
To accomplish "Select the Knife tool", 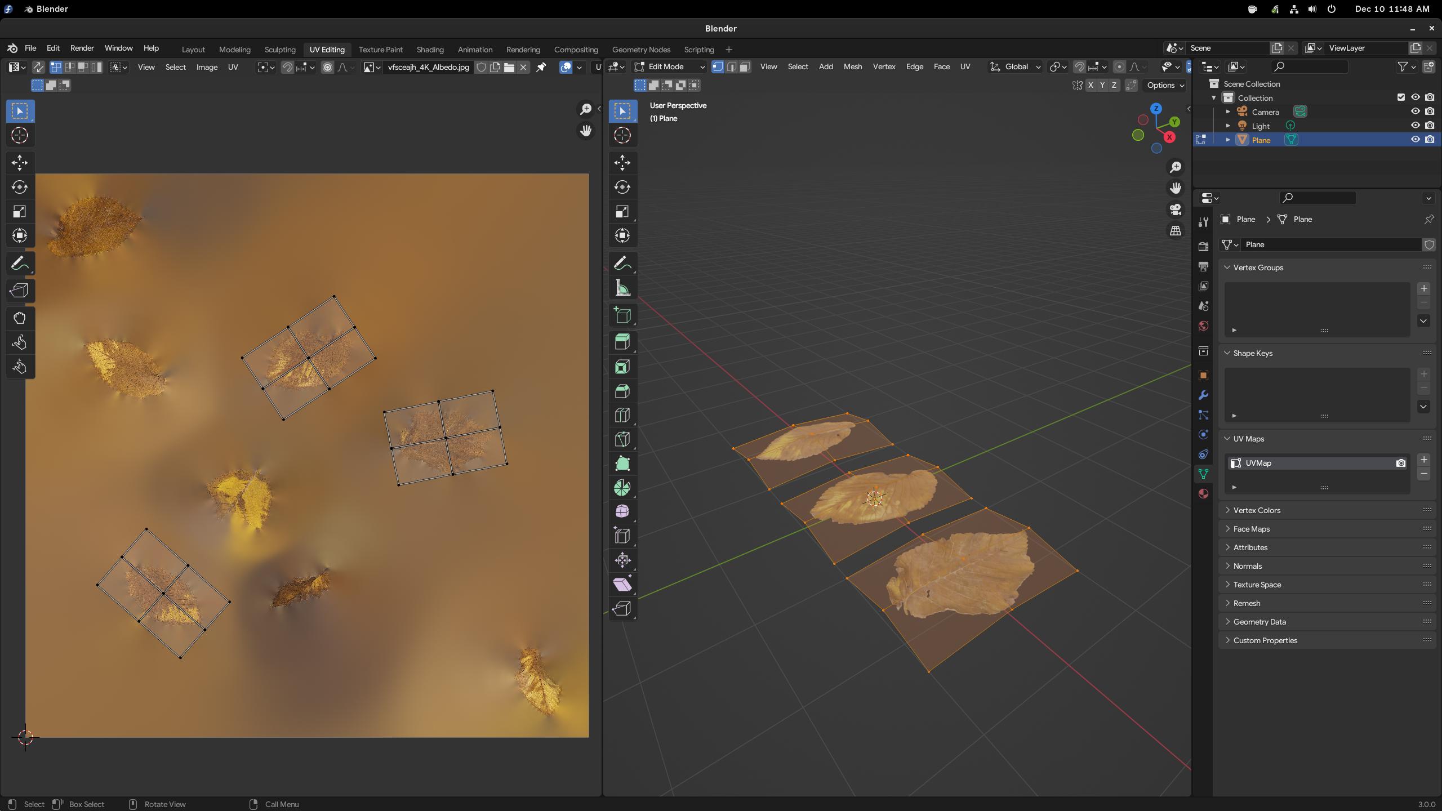I will [x=622, y=439].
